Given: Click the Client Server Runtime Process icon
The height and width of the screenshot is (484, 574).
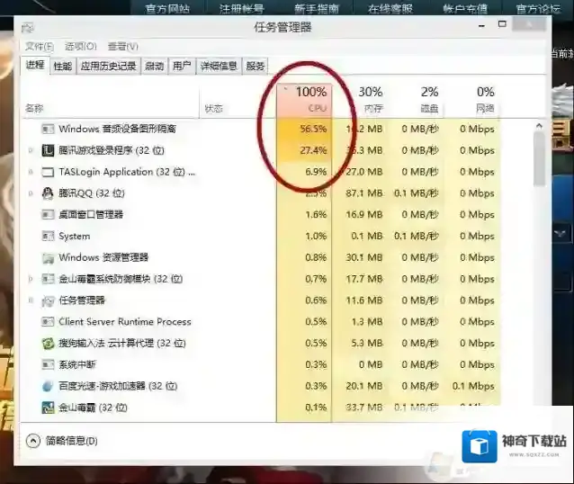Looking at the screenshot, I should pyautogui.click(x=49, y=322).
